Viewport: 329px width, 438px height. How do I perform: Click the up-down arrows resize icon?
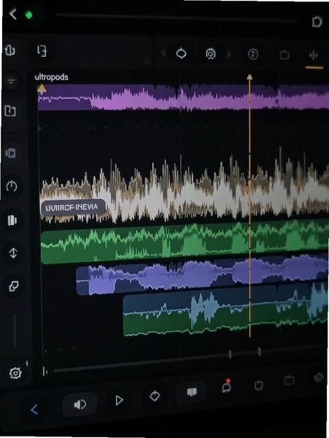13,253
